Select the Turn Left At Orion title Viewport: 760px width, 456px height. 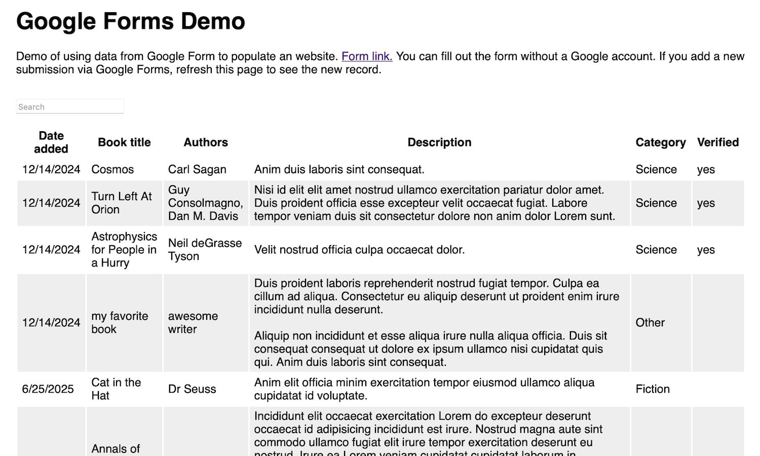(x=122, y=203)
